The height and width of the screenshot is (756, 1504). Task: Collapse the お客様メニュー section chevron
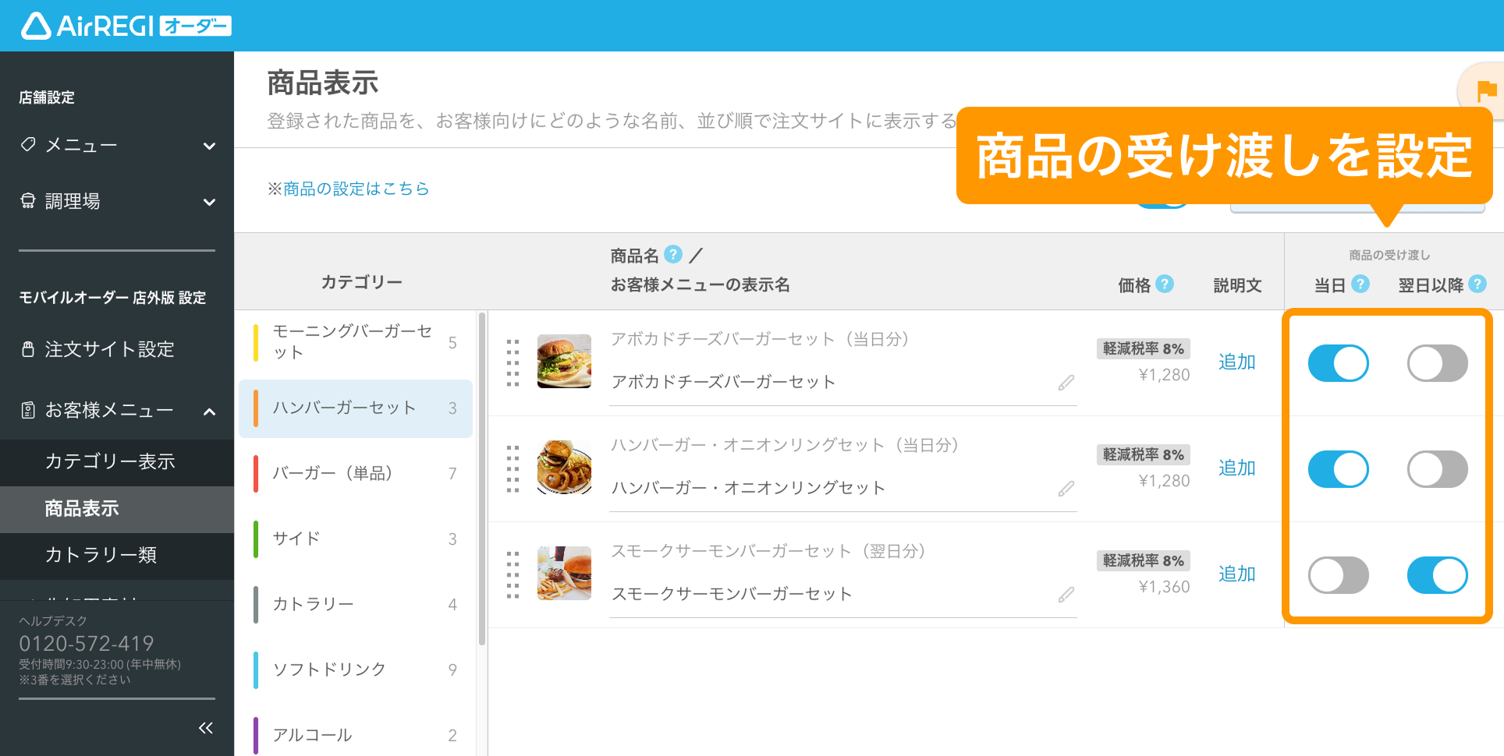point(209,412)
